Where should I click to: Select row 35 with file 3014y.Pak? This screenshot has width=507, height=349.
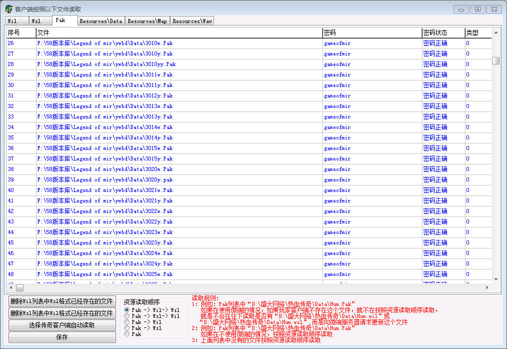104,137
